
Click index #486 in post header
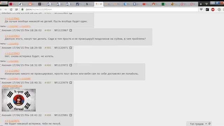[x=48, y=65]
